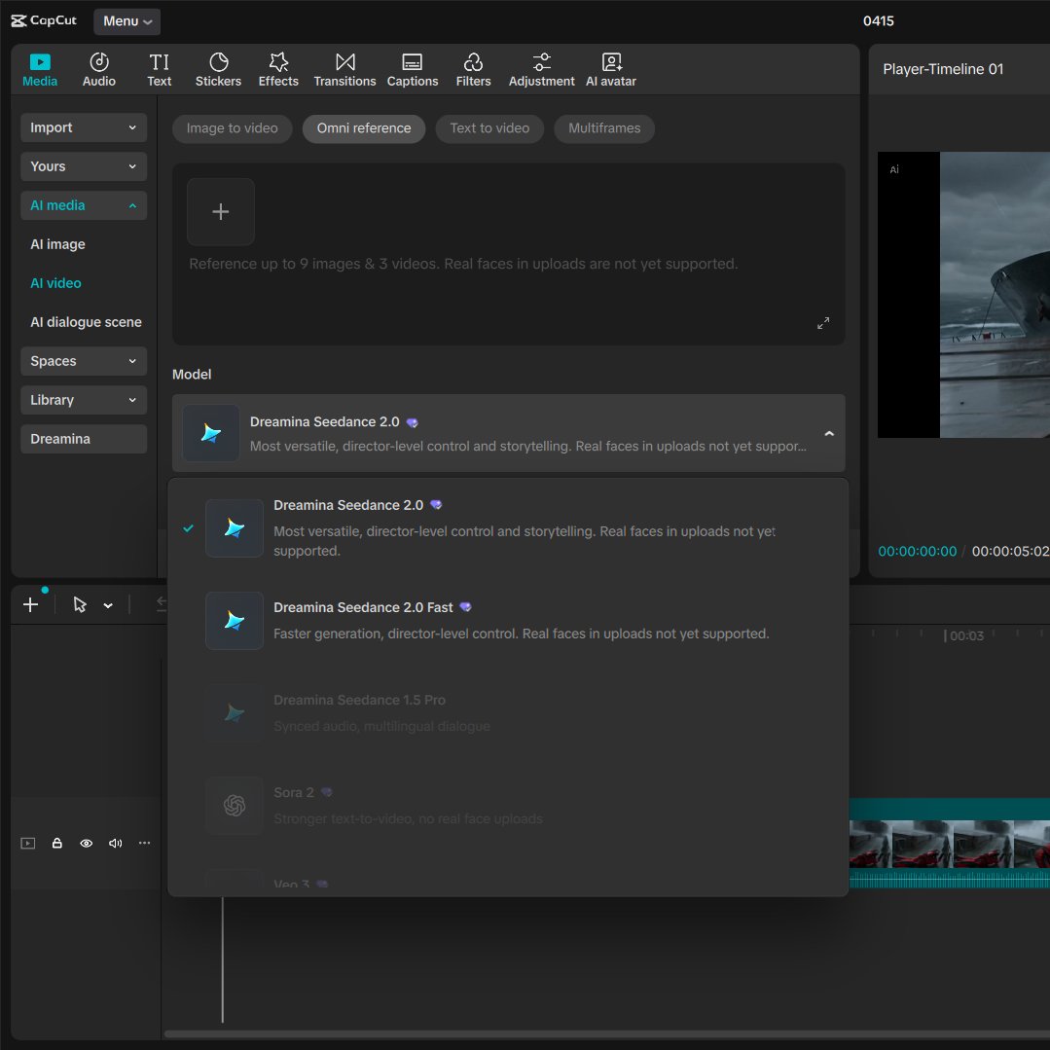Open the Adjustment panel
The image size is (1050, 1050).
(x=541, y=70)
